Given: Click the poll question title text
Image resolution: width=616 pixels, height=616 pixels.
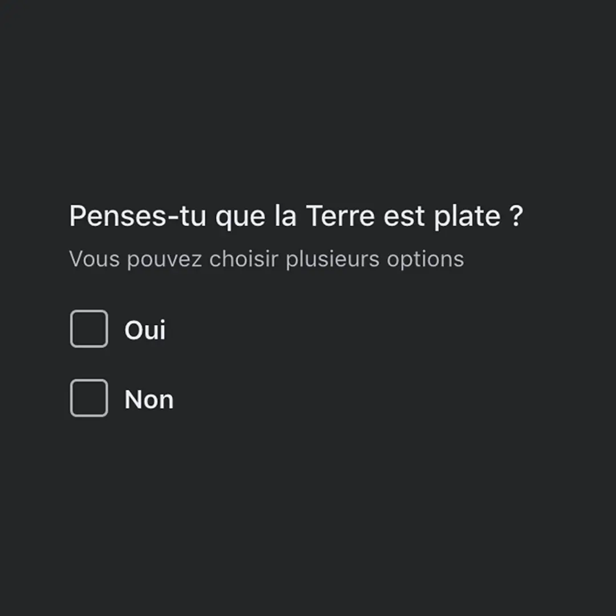Looking at the screenshot, I should click(x=296, y=216).
